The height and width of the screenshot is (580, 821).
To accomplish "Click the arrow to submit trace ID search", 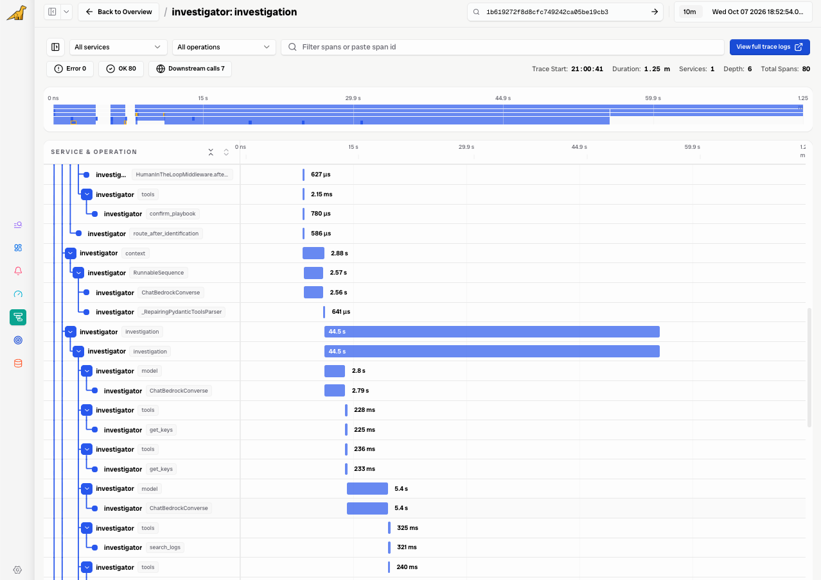I will (x=655, y=12).
